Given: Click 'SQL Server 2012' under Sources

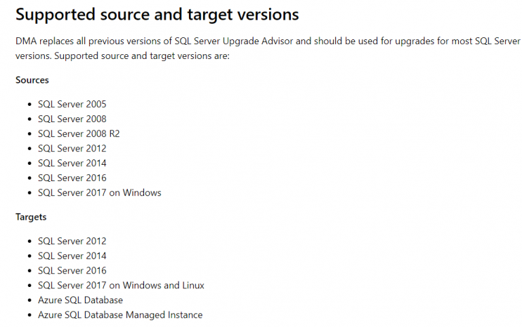Looking at the screenshot, I should [72, 149].
